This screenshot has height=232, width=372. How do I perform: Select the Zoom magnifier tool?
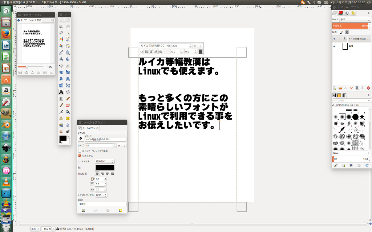(x=68, y=53)
